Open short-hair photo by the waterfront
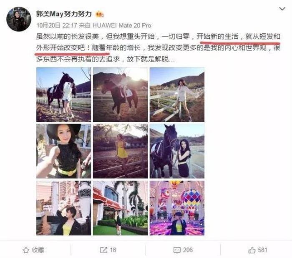292x258 pixels. (x=64, y=208)
